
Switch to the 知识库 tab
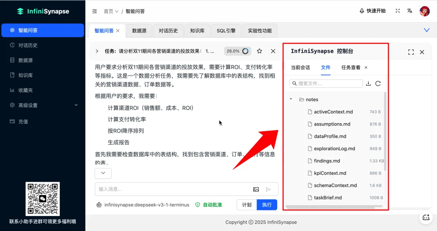(x=197, y=31)
